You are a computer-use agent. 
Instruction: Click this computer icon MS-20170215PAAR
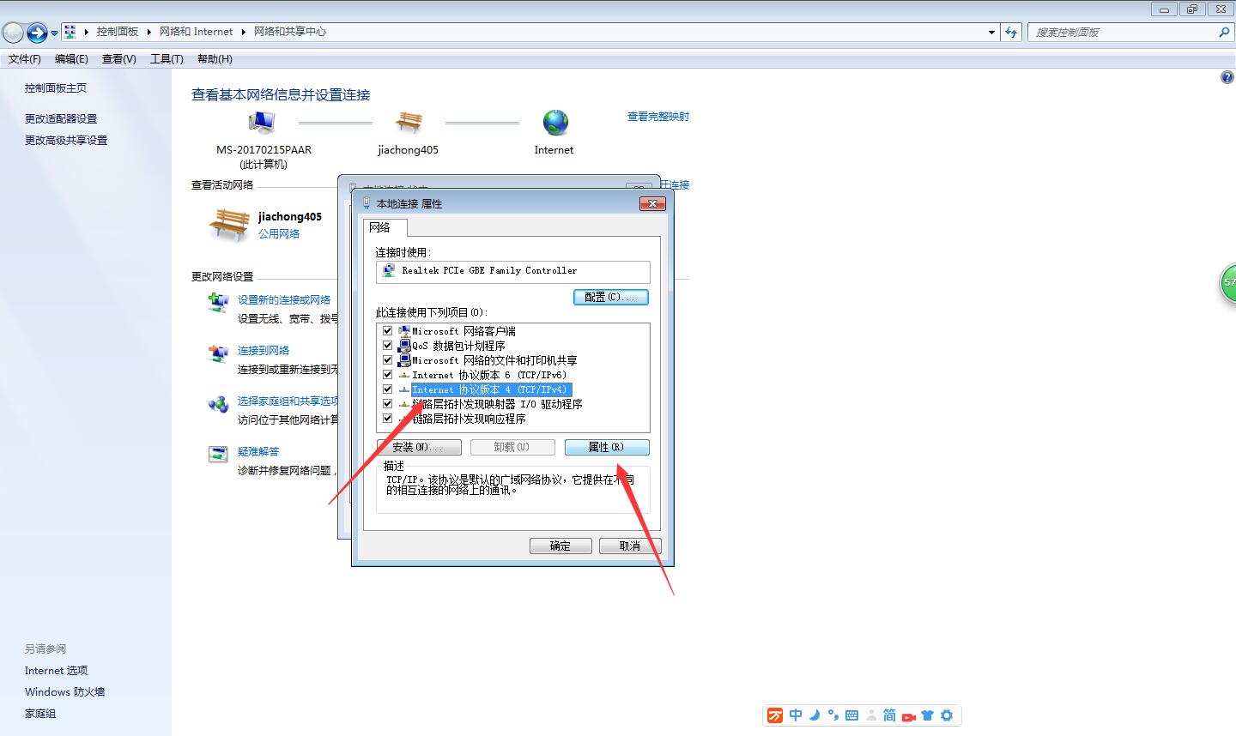(x=263, y=123)
